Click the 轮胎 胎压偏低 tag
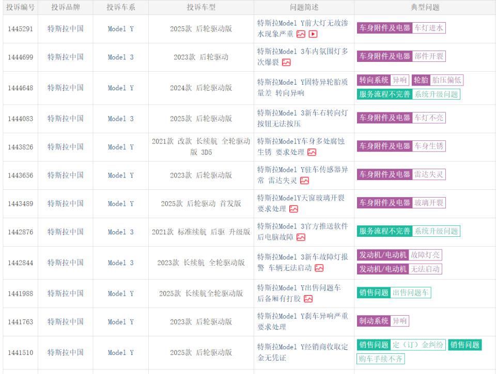 [x=438, y=80]
